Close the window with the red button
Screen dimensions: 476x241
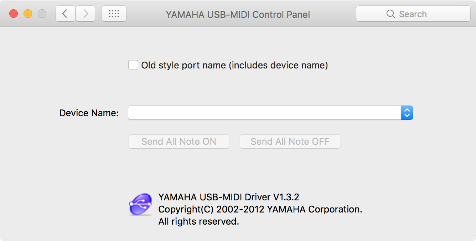14,14
